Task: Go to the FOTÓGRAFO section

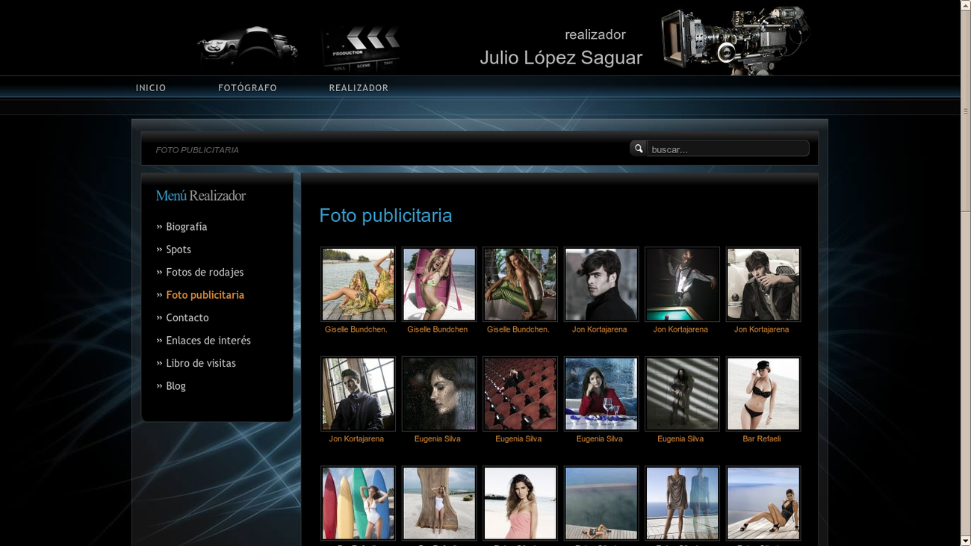Action: pos(247,88)
